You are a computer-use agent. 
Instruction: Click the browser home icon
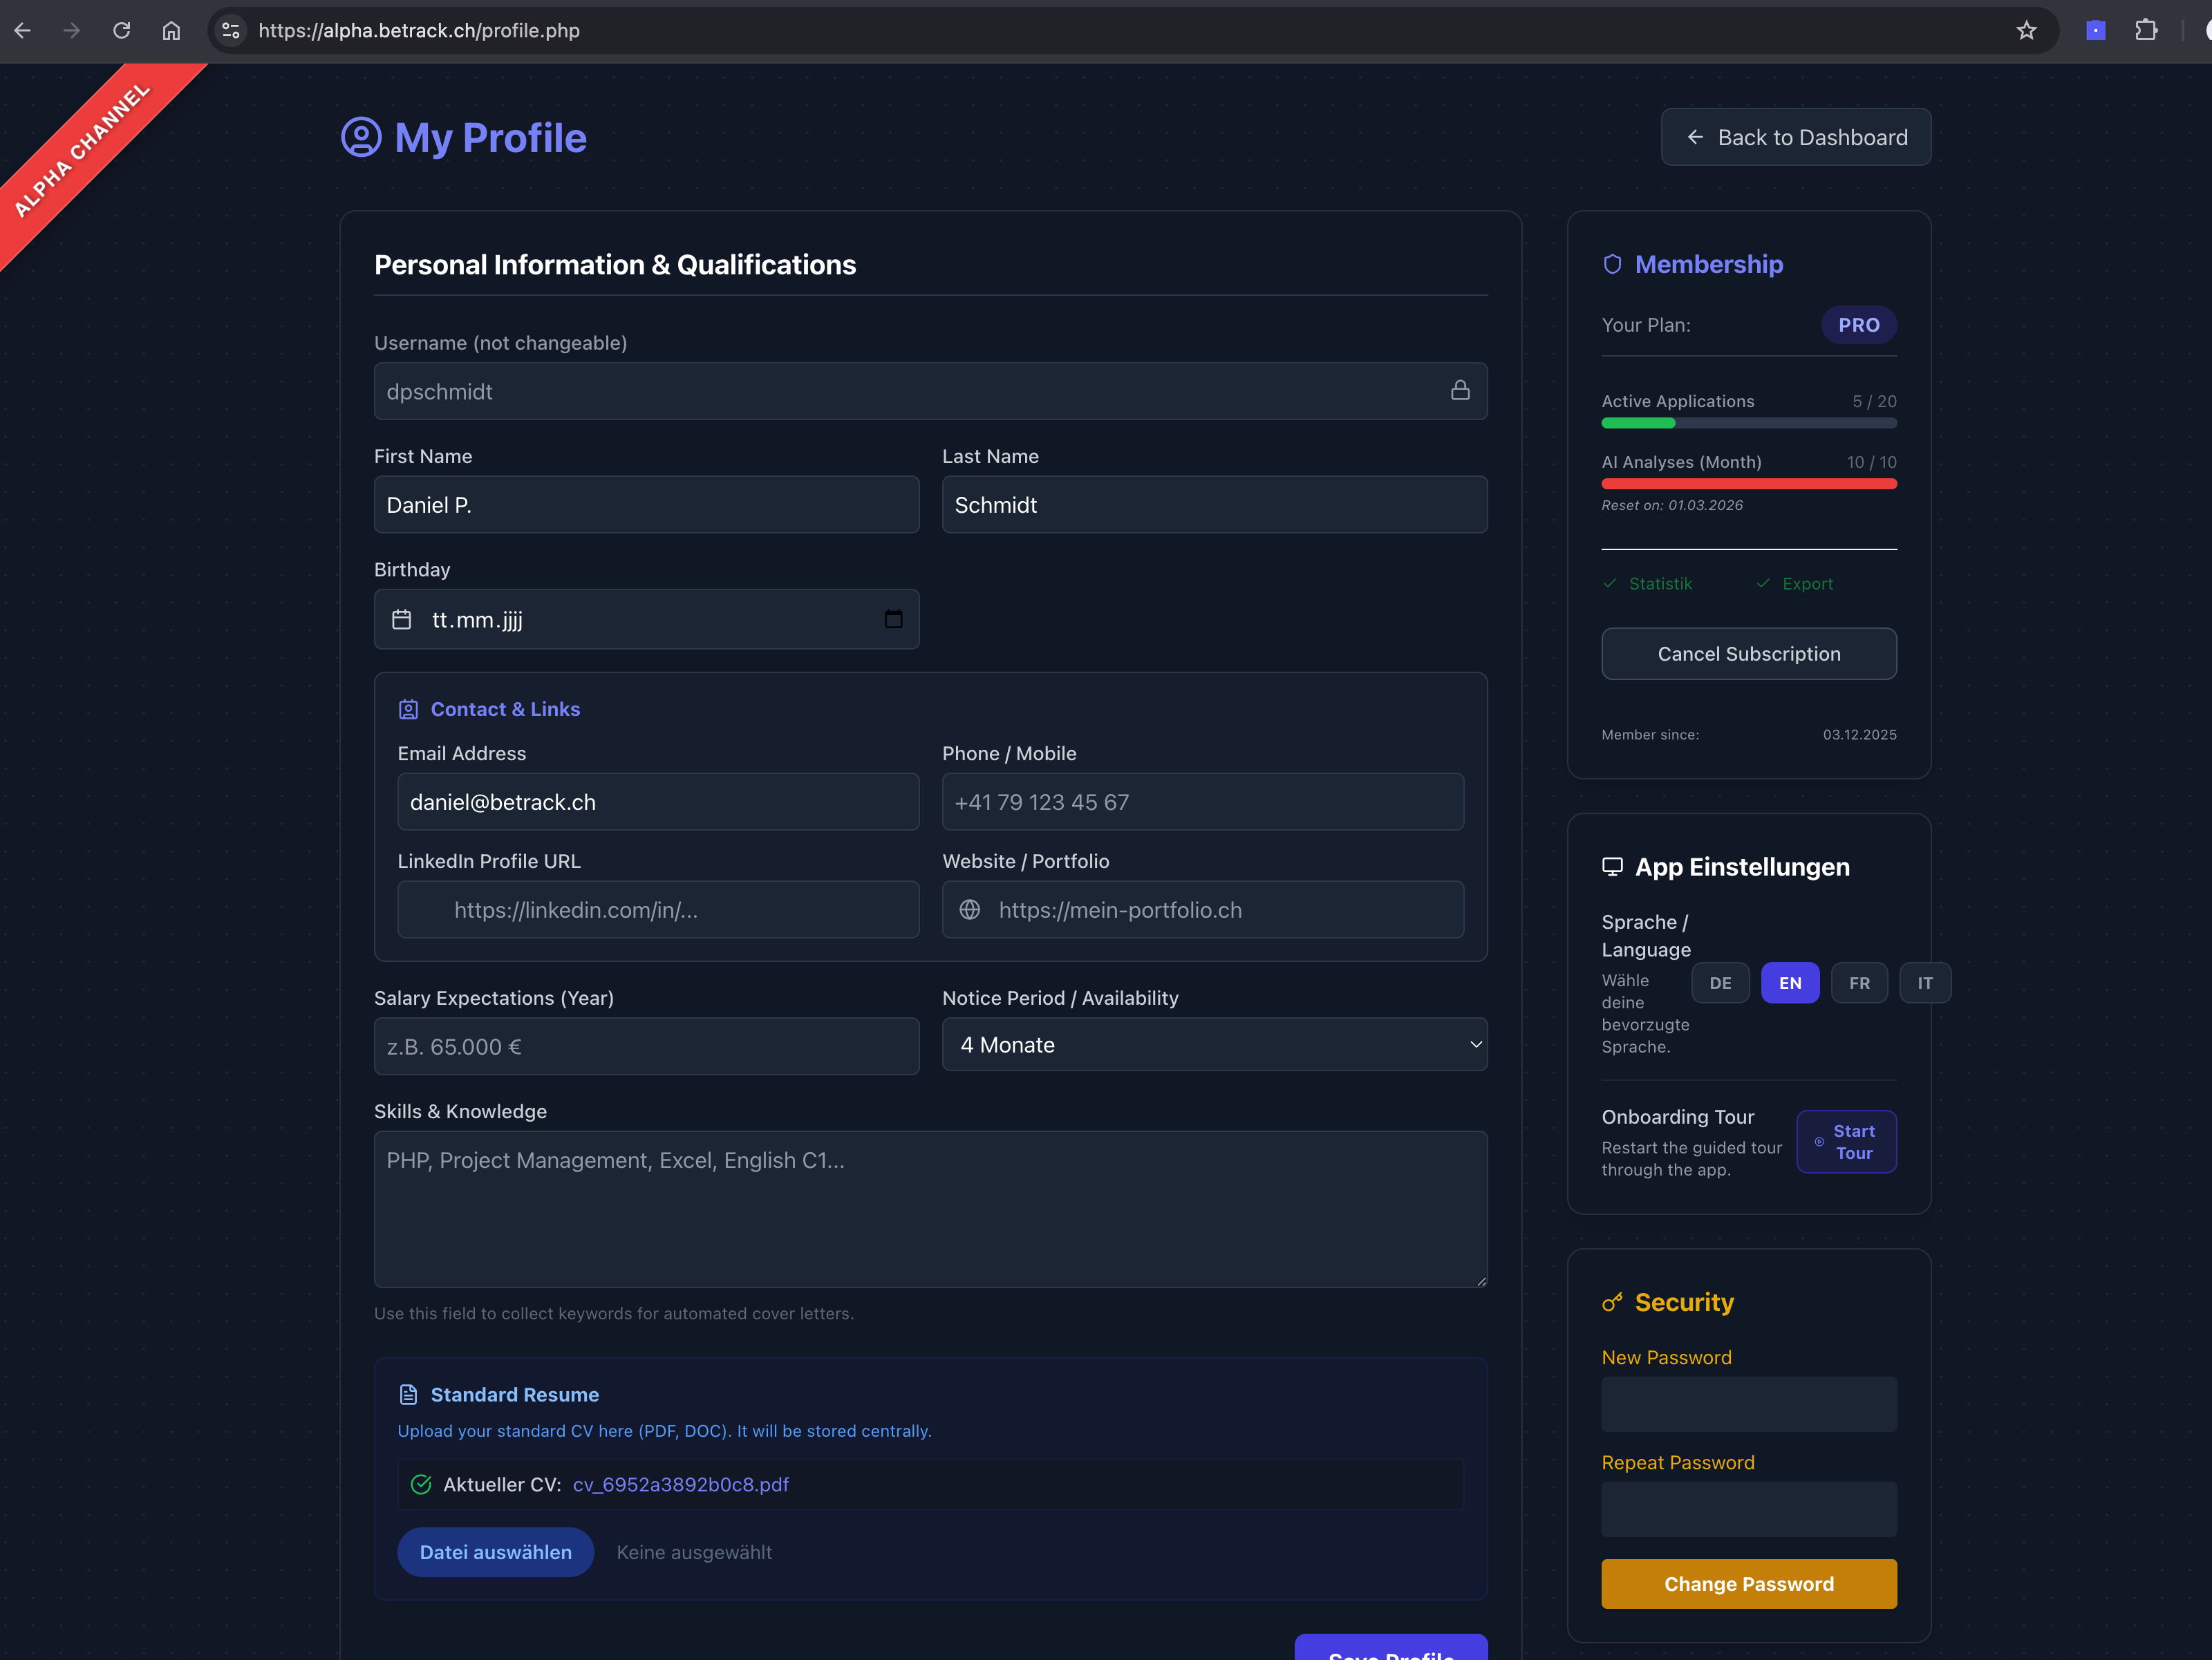[x=172, y=30]
